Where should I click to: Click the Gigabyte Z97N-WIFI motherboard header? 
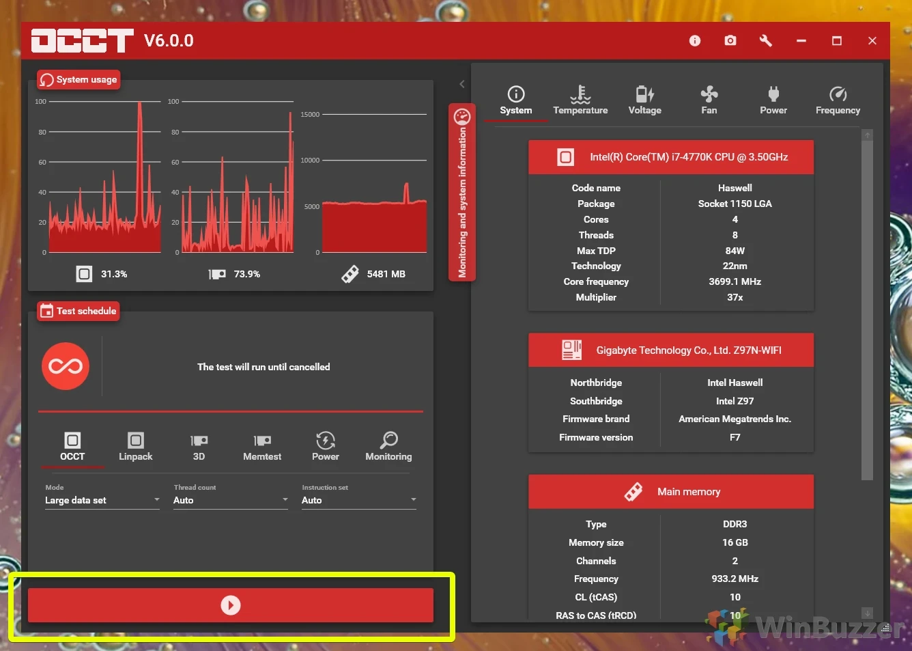pyautogui.click(x=671, y=350)
